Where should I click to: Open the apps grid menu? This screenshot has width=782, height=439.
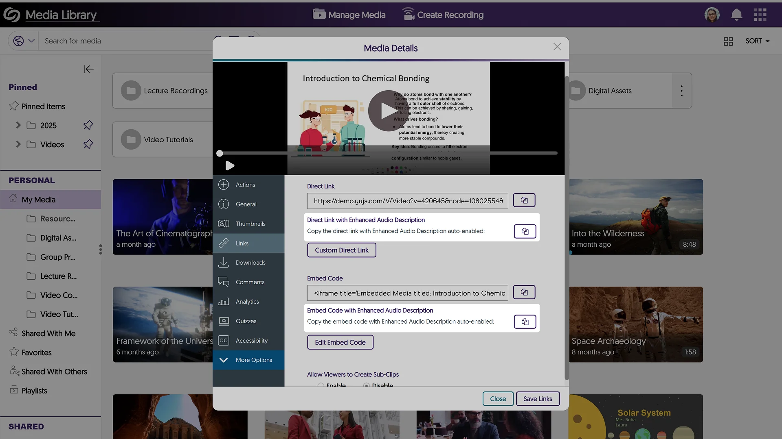760,15
